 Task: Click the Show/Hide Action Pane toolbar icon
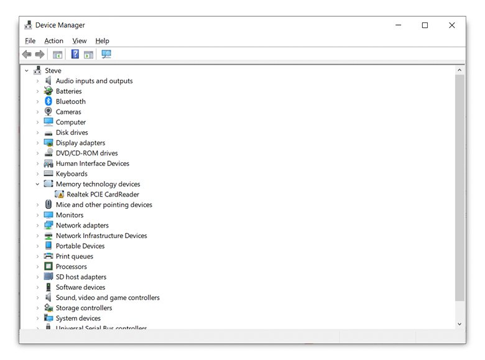click(x=89, y=55)
